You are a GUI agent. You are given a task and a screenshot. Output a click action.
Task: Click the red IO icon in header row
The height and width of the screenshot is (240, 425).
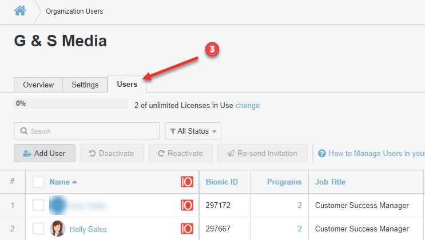pos(186,182)
